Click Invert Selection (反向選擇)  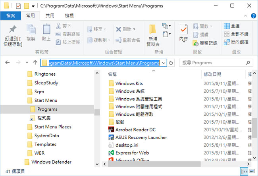click(236, 42)
